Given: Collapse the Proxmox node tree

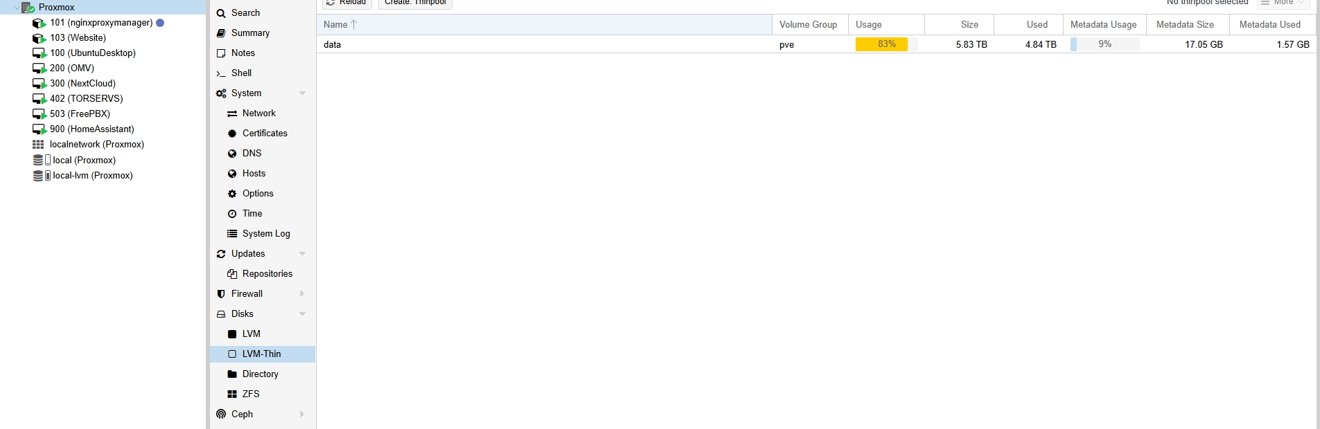Looking at the screenshot, I should (x=17, y=8).
